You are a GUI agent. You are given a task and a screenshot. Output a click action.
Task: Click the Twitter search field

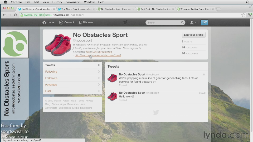(163, 23)
